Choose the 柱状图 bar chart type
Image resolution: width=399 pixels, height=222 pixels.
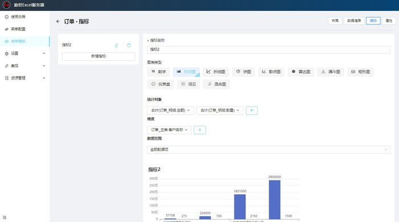(x=186, y=72)
